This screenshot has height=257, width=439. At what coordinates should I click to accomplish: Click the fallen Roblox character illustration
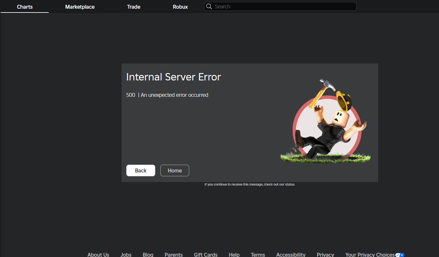pos(326,121)
